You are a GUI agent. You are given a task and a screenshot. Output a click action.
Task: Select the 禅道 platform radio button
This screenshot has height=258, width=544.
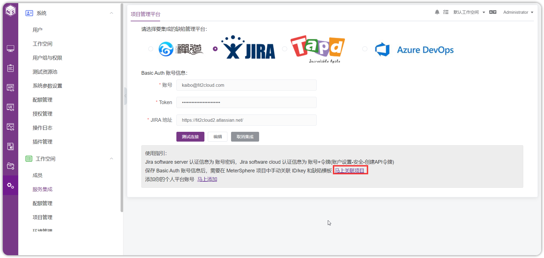click(151, 49)
